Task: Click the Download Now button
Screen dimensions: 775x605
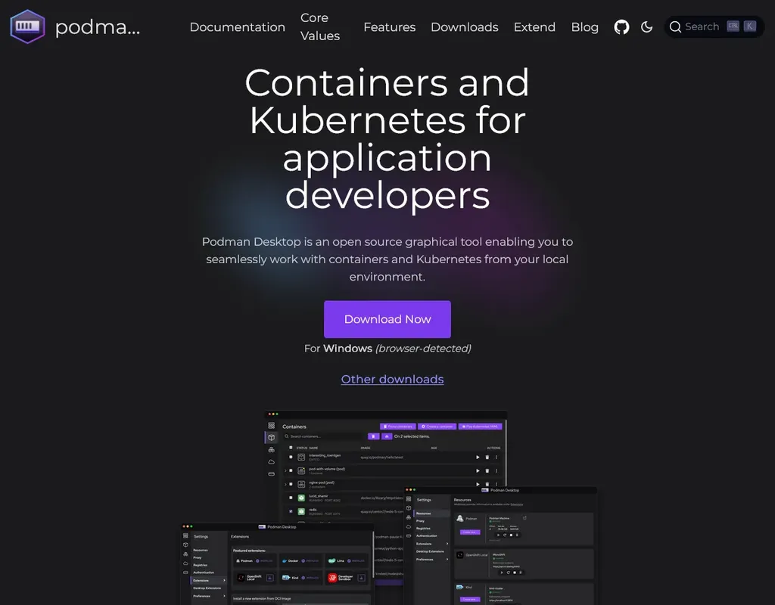Action: (387, 319)
